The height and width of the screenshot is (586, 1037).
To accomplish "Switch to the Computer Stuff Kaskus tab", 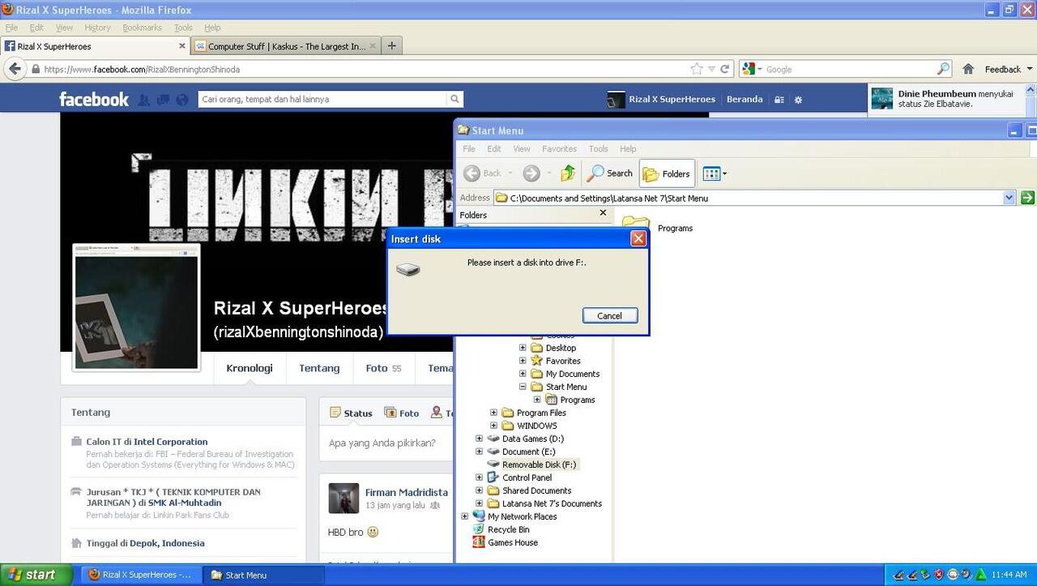I will [286, 46].
